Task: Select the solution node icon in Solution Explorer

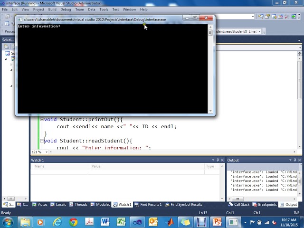Action: click(x=8, y=53)
